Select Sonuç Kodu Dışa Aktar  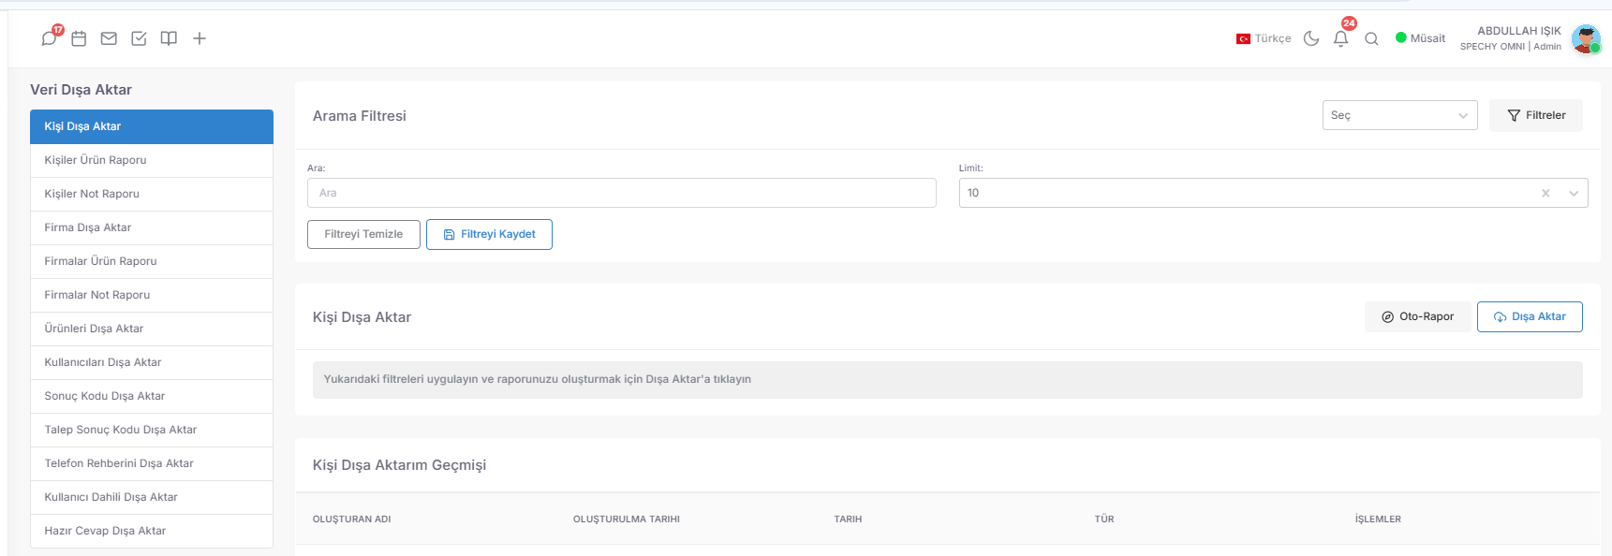152,396
